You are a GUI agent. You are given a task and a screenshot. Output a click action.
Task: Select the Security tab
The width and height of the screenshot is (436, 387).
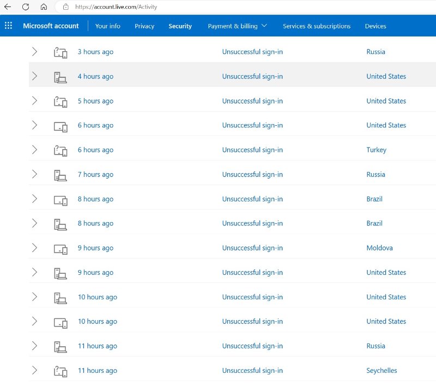(x=180, y=26)
